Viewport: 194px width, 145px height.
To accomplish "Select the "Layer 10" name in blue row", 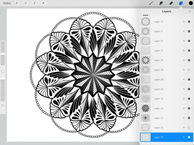I will click(158, 137).
